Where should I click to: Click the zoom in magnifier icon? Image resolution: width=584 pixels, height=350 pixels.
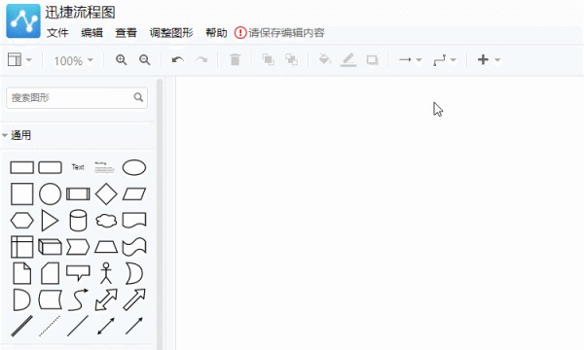tap(122, 59)
